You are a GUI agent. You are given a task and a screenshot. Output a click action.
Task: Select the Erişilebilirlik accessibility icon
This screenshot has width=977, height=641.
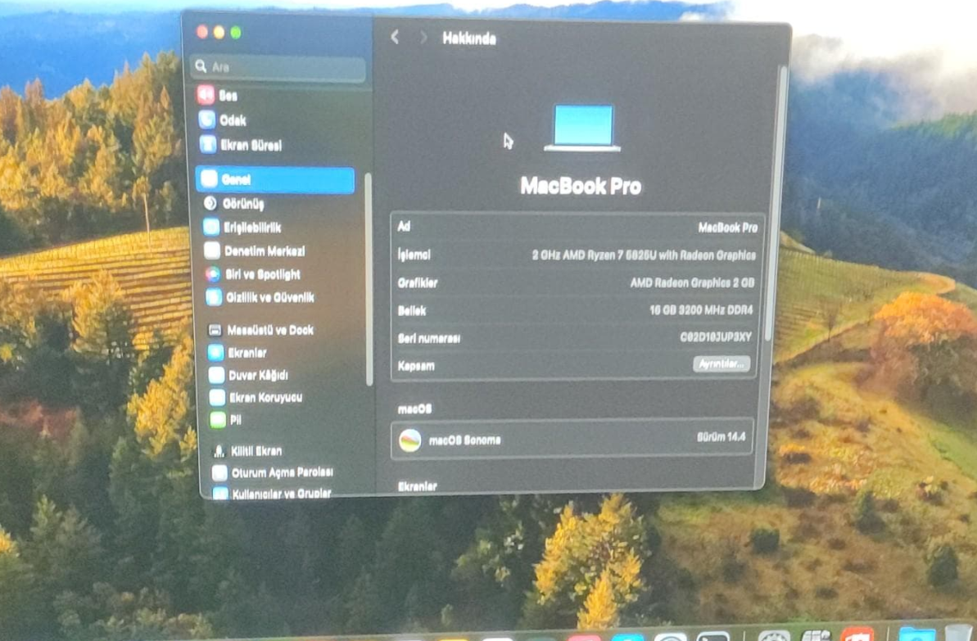point(211,227)
